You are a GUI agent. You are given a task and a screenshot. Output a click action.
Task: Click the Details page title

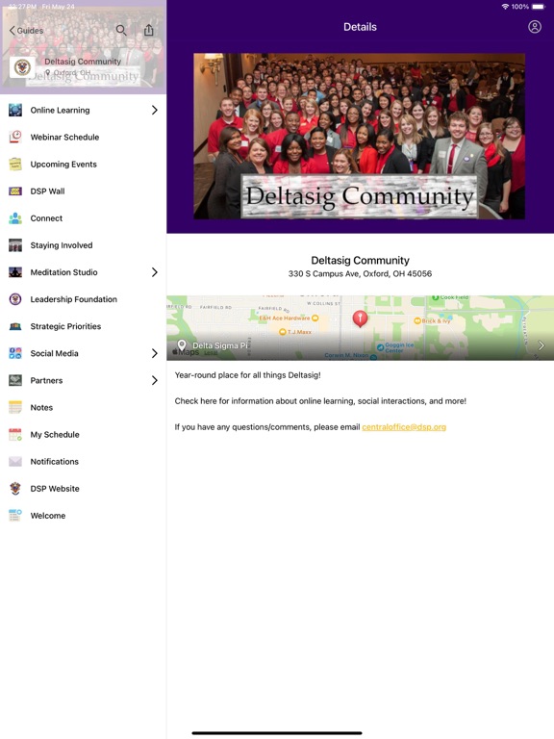pos(360,27)
